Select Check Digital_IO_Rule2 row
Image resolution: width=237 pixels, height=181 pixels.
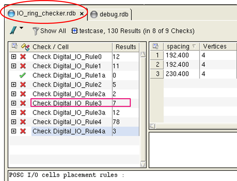(x=74, y=85)
